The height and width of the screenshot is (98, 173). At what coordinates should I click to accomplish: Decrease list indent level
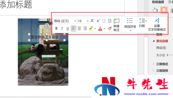point(104,21)
